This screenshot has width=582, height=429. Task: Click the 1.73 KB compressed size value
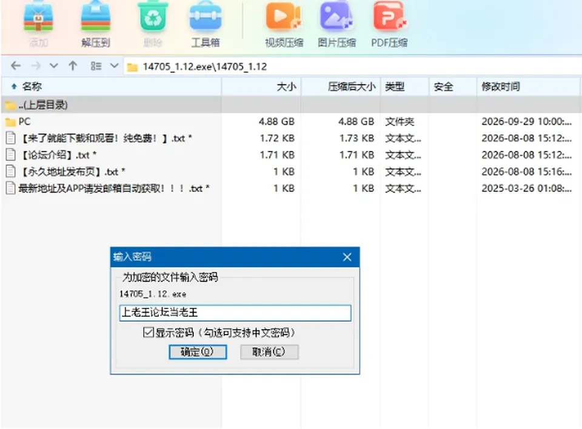click(x=356, y=138)
